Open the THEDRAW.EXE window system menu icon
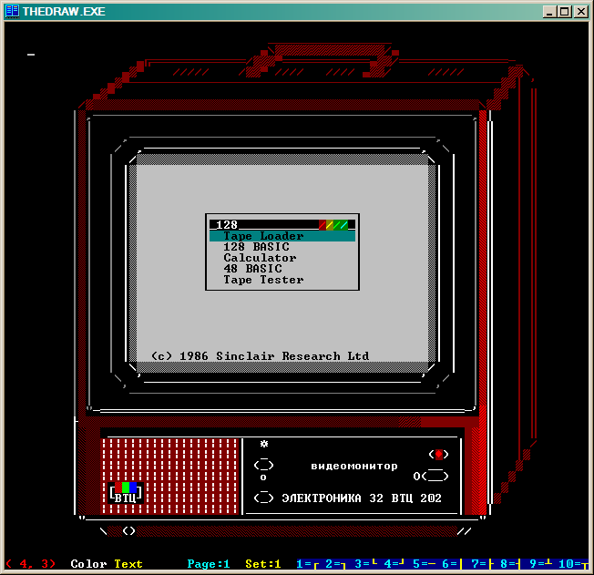The height and width of the screenshot is (575, 594). (12, 11)
